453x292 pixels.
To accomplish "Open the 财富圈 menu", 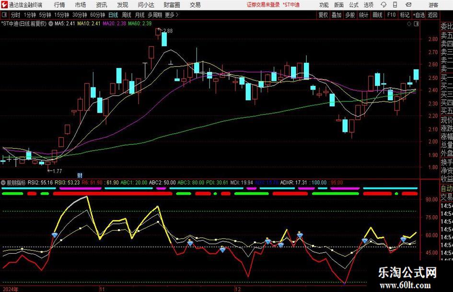I will click(x=172, y=5).
